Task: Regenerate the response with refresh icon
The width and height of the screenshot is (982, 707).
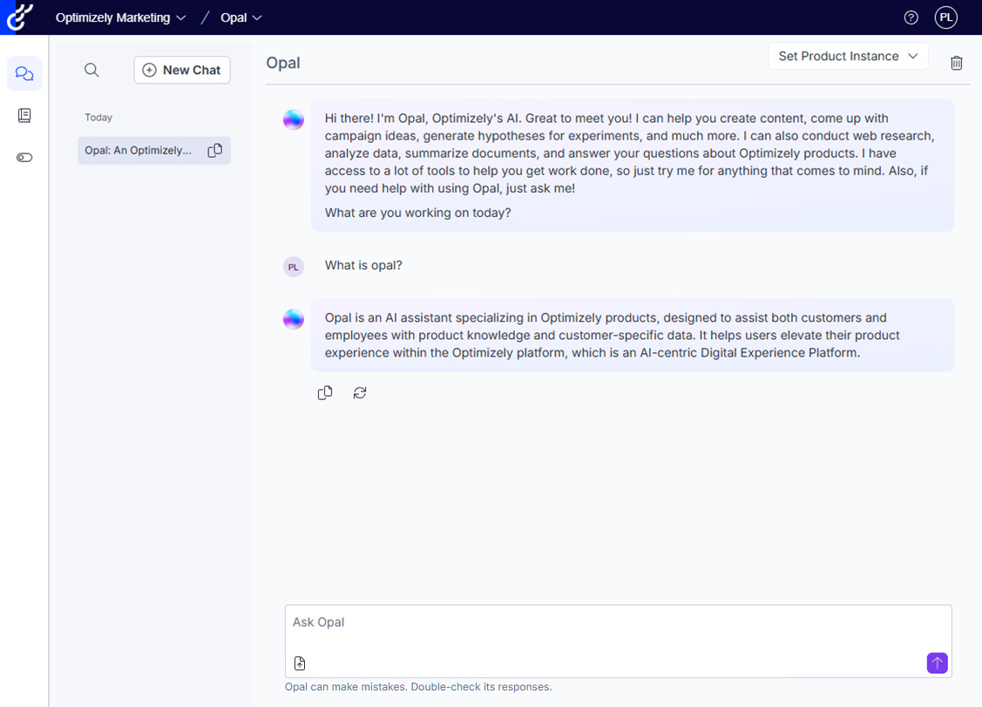Action: 360,393
